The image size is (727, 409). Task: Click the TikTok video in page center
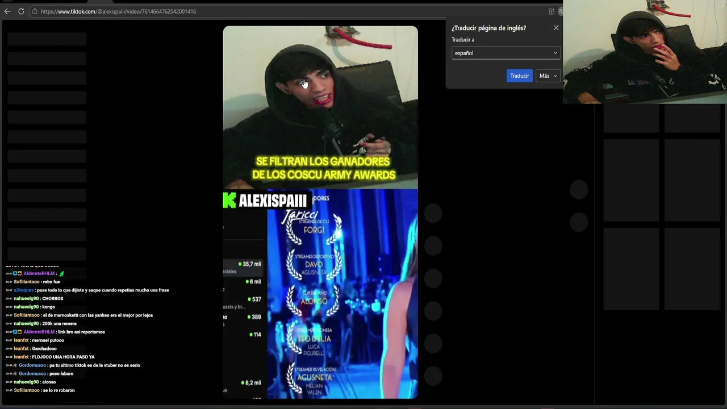pos(320,212)
